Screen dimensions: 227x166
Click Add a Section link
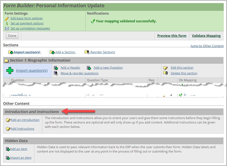click(x=65, y=52)
